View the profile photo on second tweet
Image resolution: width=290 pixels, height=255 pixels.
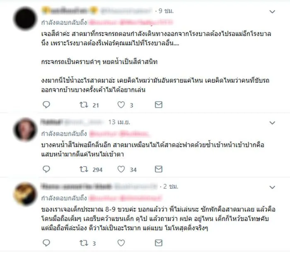[x=25, y=130]
